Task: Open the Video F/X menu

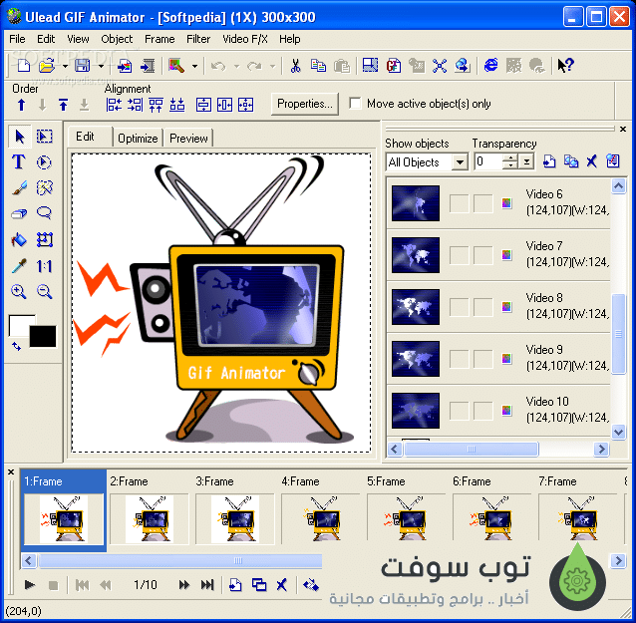Action: click(245, 39)
